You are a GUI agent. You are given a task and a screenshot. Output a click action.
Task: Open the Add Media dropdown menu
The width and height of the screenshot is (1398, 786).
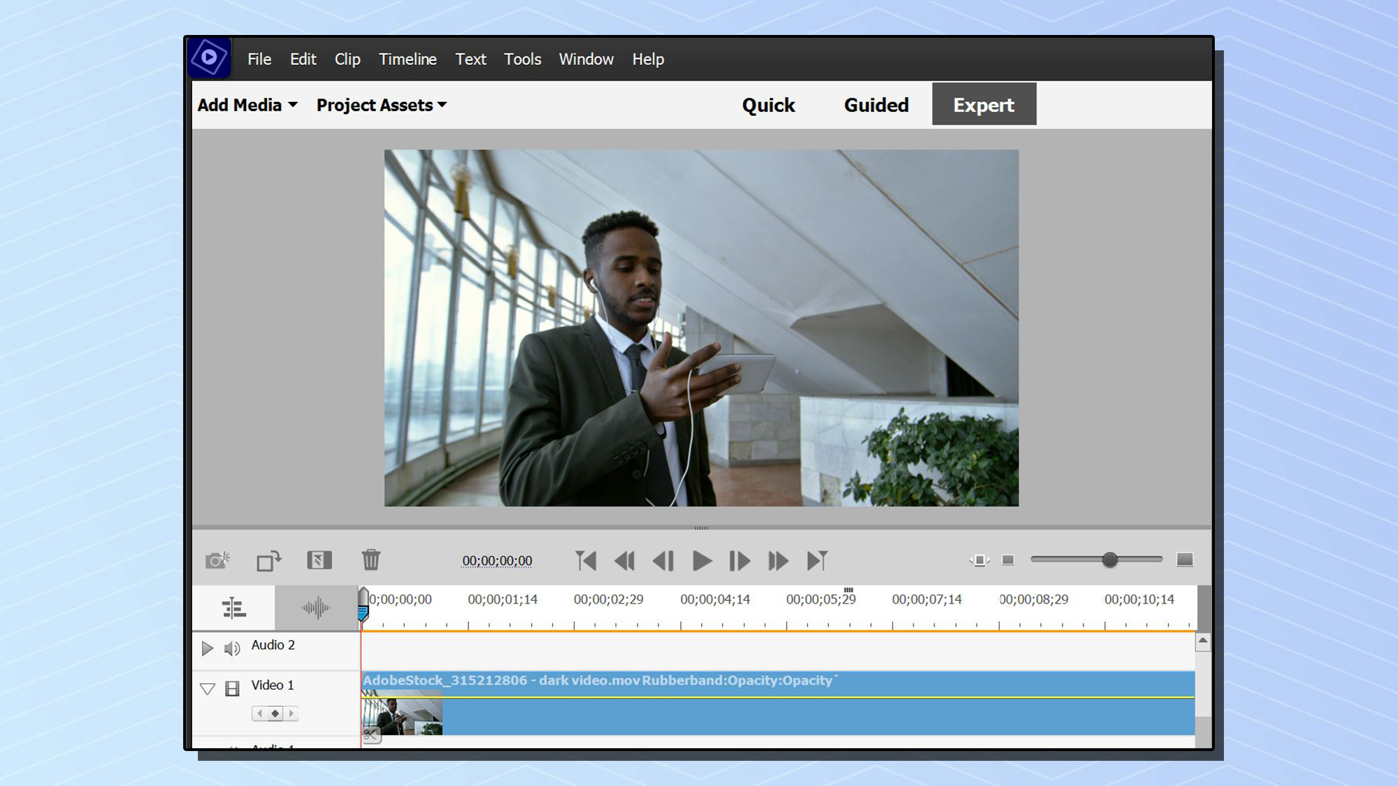pos(245,105)
